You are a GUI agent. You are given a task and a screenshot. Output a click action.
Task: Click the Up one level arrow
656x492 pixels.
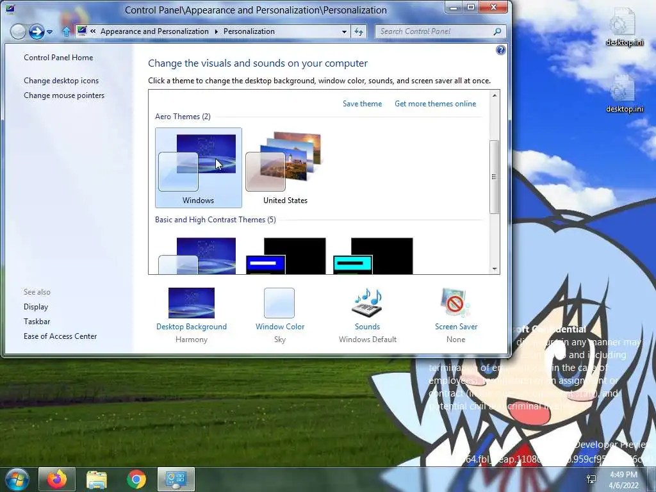click(x=66, y=31)
